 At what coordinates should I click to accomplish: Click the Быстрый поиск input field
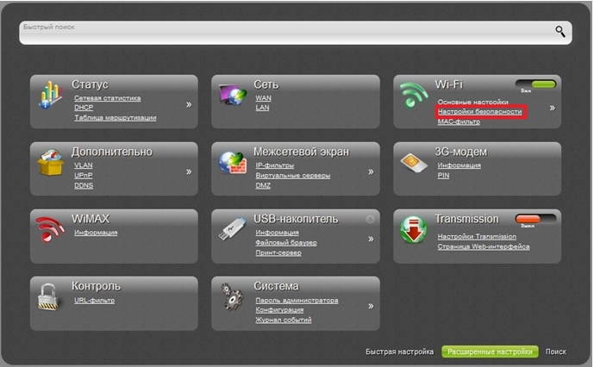tap(284, 33)
